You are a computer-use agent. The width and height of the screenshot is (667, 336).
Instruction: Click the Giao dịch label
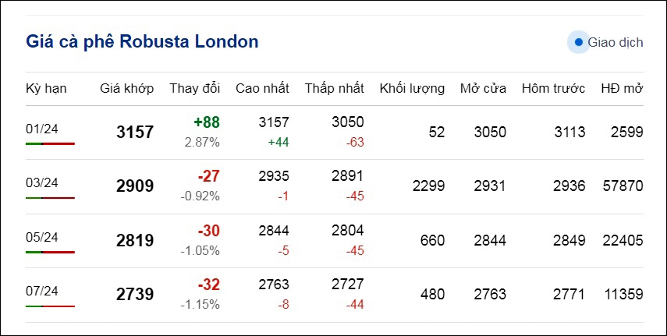pos(615,43)
